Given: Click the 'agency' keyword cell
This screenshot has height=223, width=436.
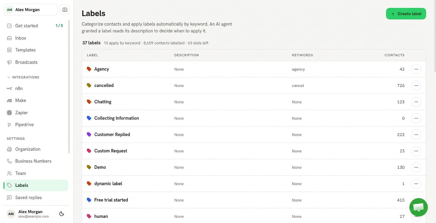Looking at the screenshot, I should 298,69.
